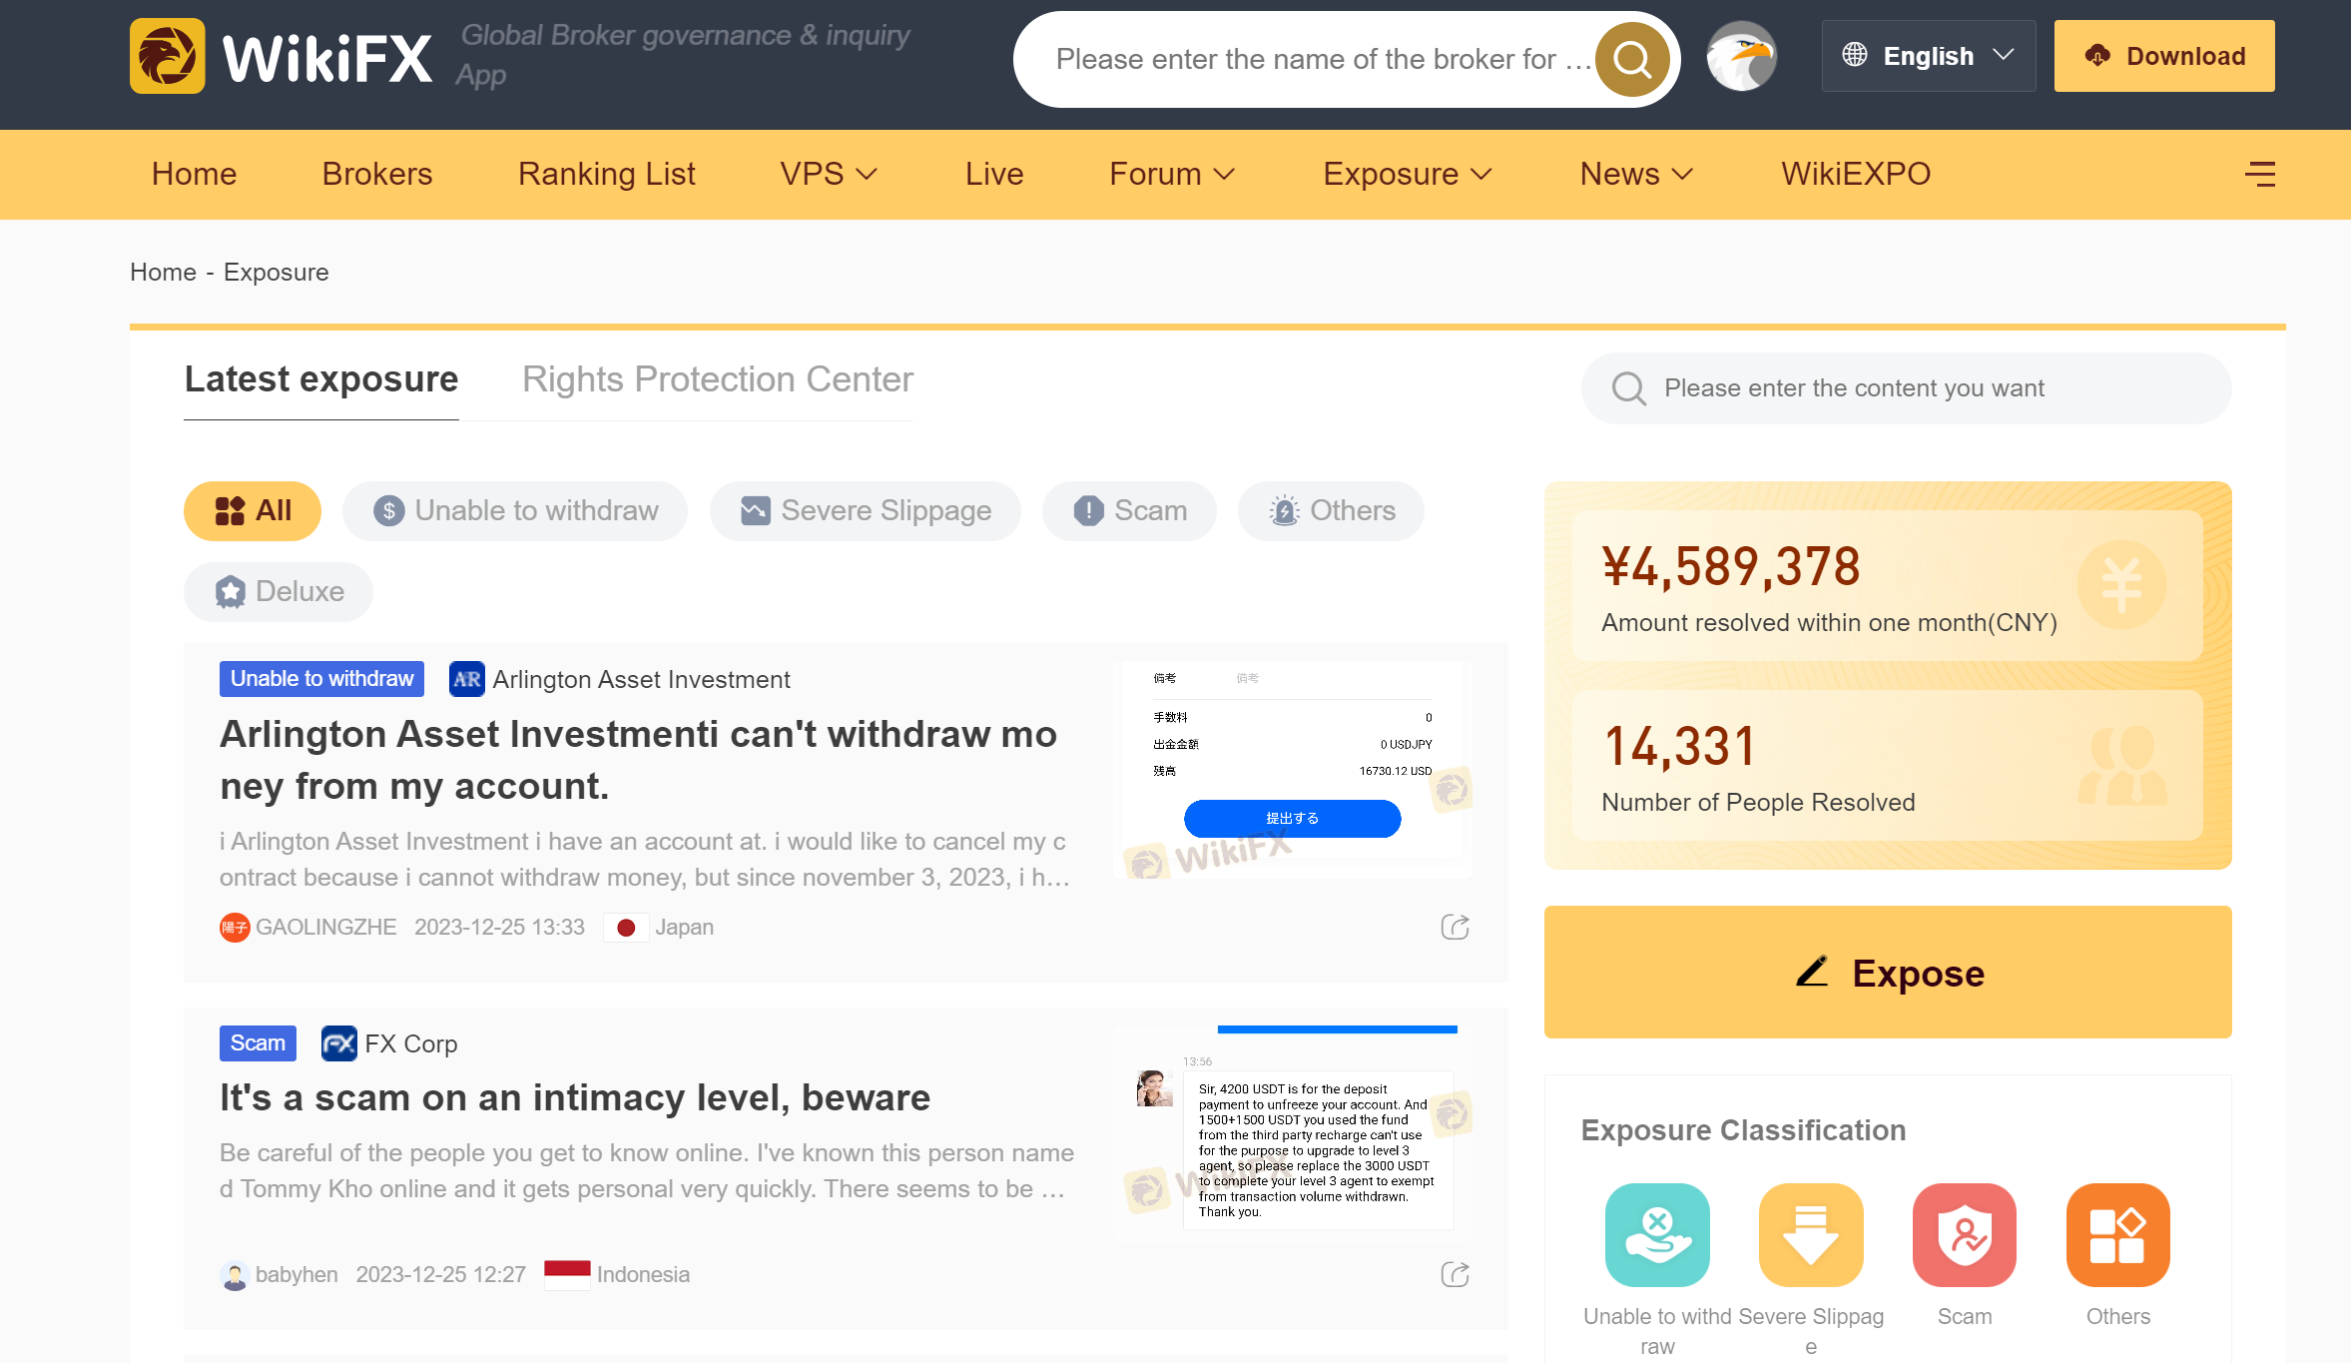The image size is (2351, 1363).
Task: Open the Others classification icon
Action: pos(2118,1235)
